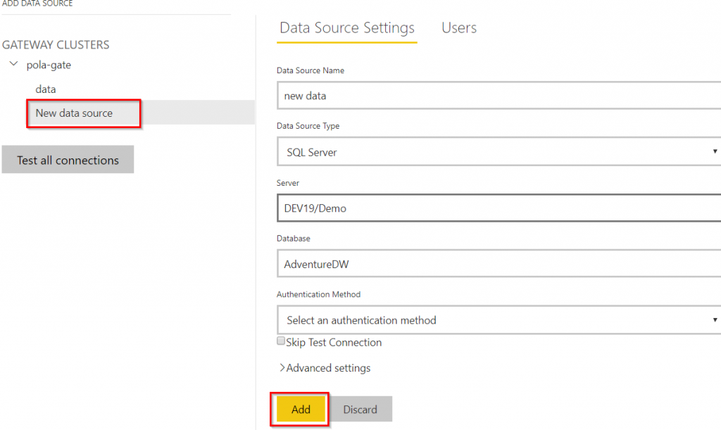
Task: Open the Authentication Method dropdown arrow
Action: coord(715,320)
